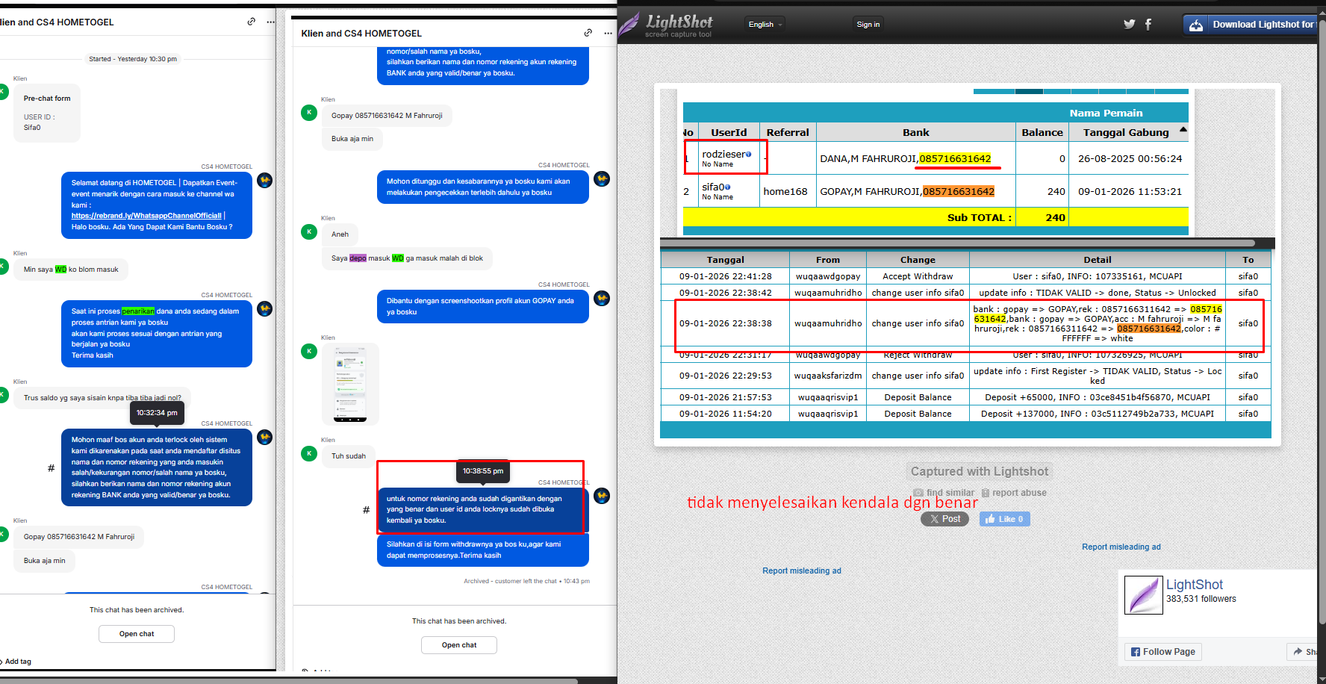Click info icon next to sifa0 user
1326x684 pixels.
(x=727, y=187)
